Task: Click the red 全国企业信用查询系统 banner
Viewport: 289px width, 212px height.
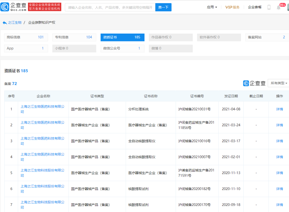Action: click(x=45, y=7)
